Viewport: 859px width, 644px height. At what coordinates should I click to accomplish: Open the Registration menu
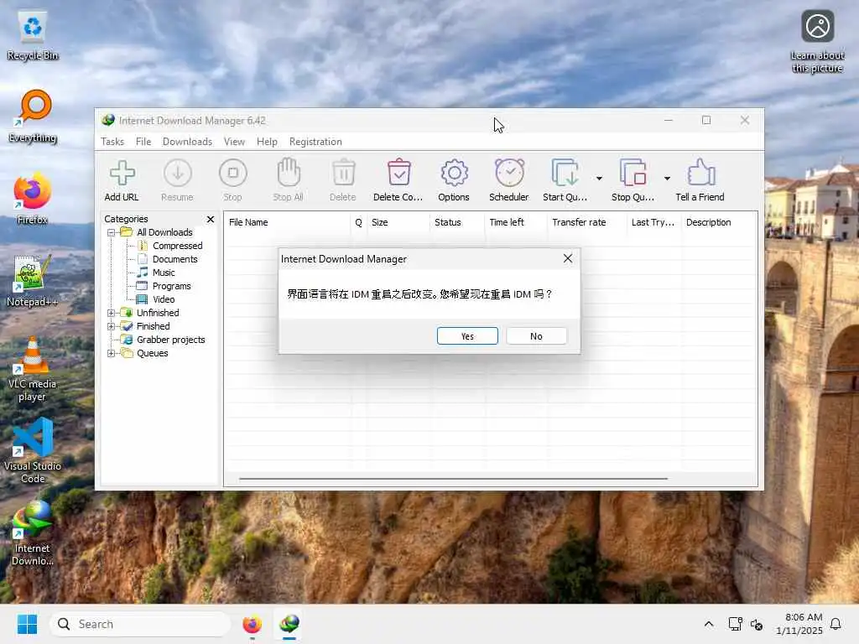coord(315,142)
